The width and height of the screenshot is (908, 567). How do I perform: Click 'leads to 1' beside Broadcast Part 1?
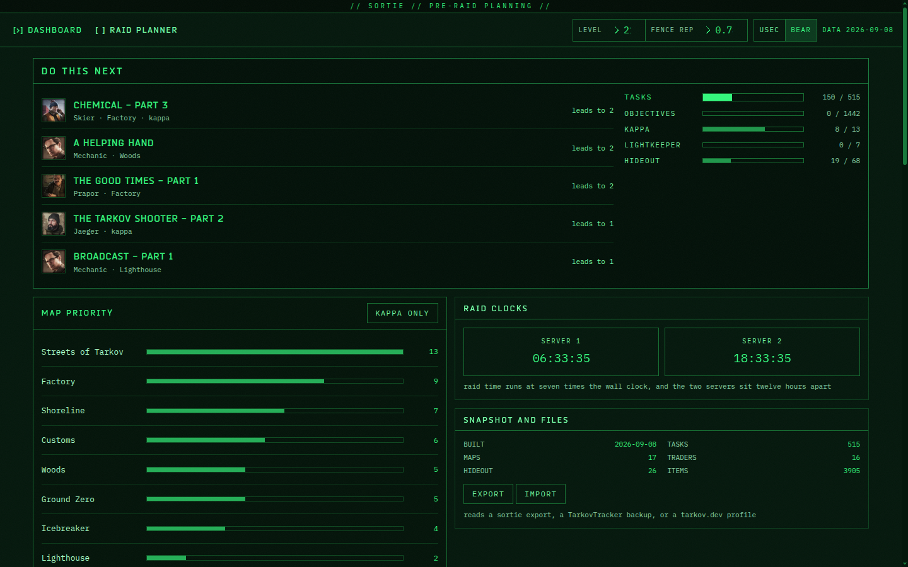tap(593, 261)
